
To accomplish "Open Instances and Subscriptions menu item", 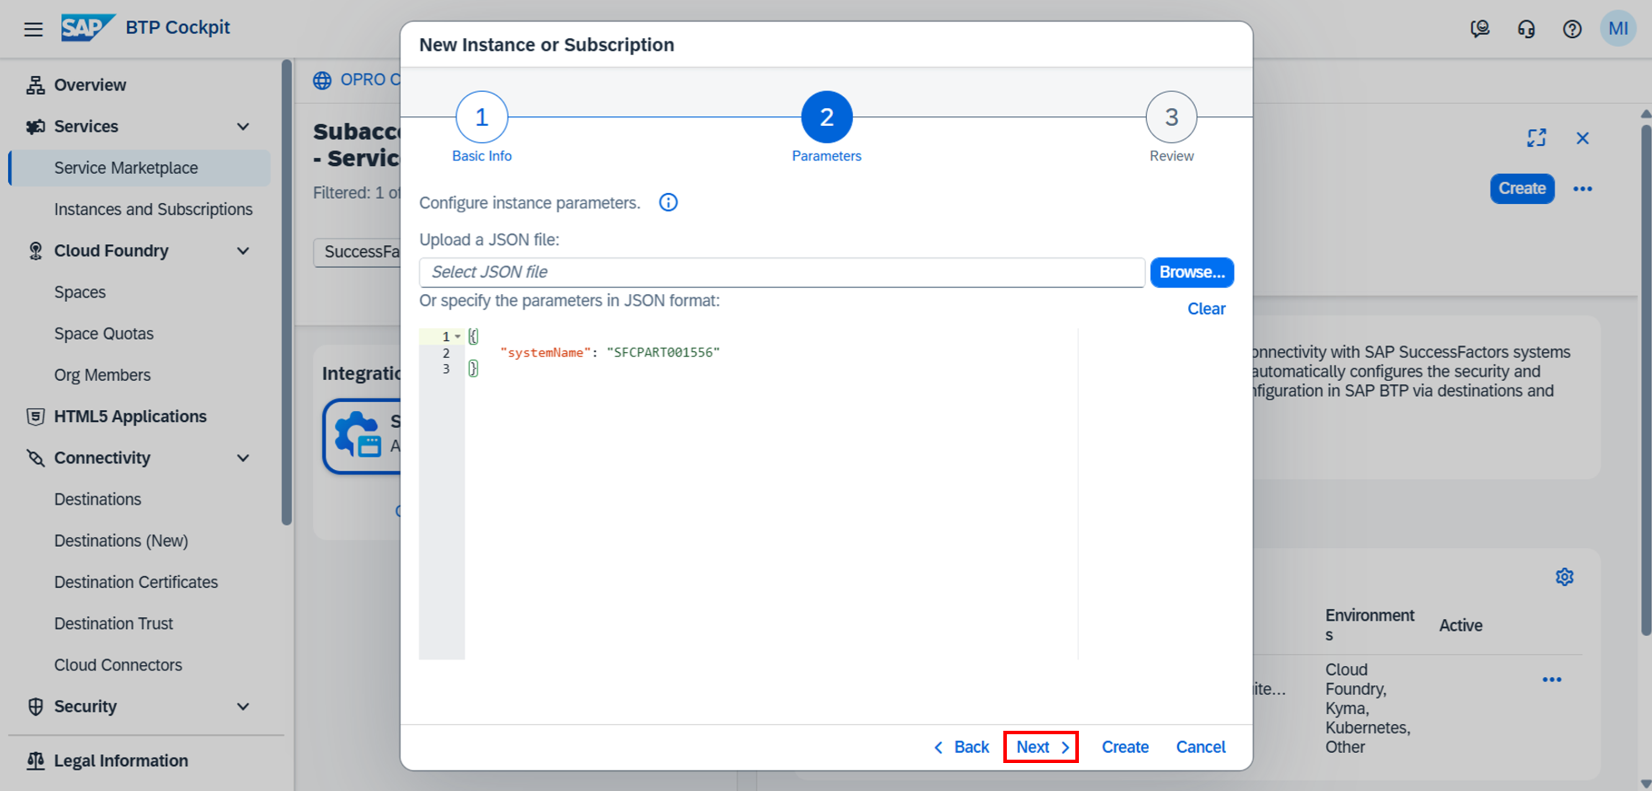I will (x=153, y=209).
